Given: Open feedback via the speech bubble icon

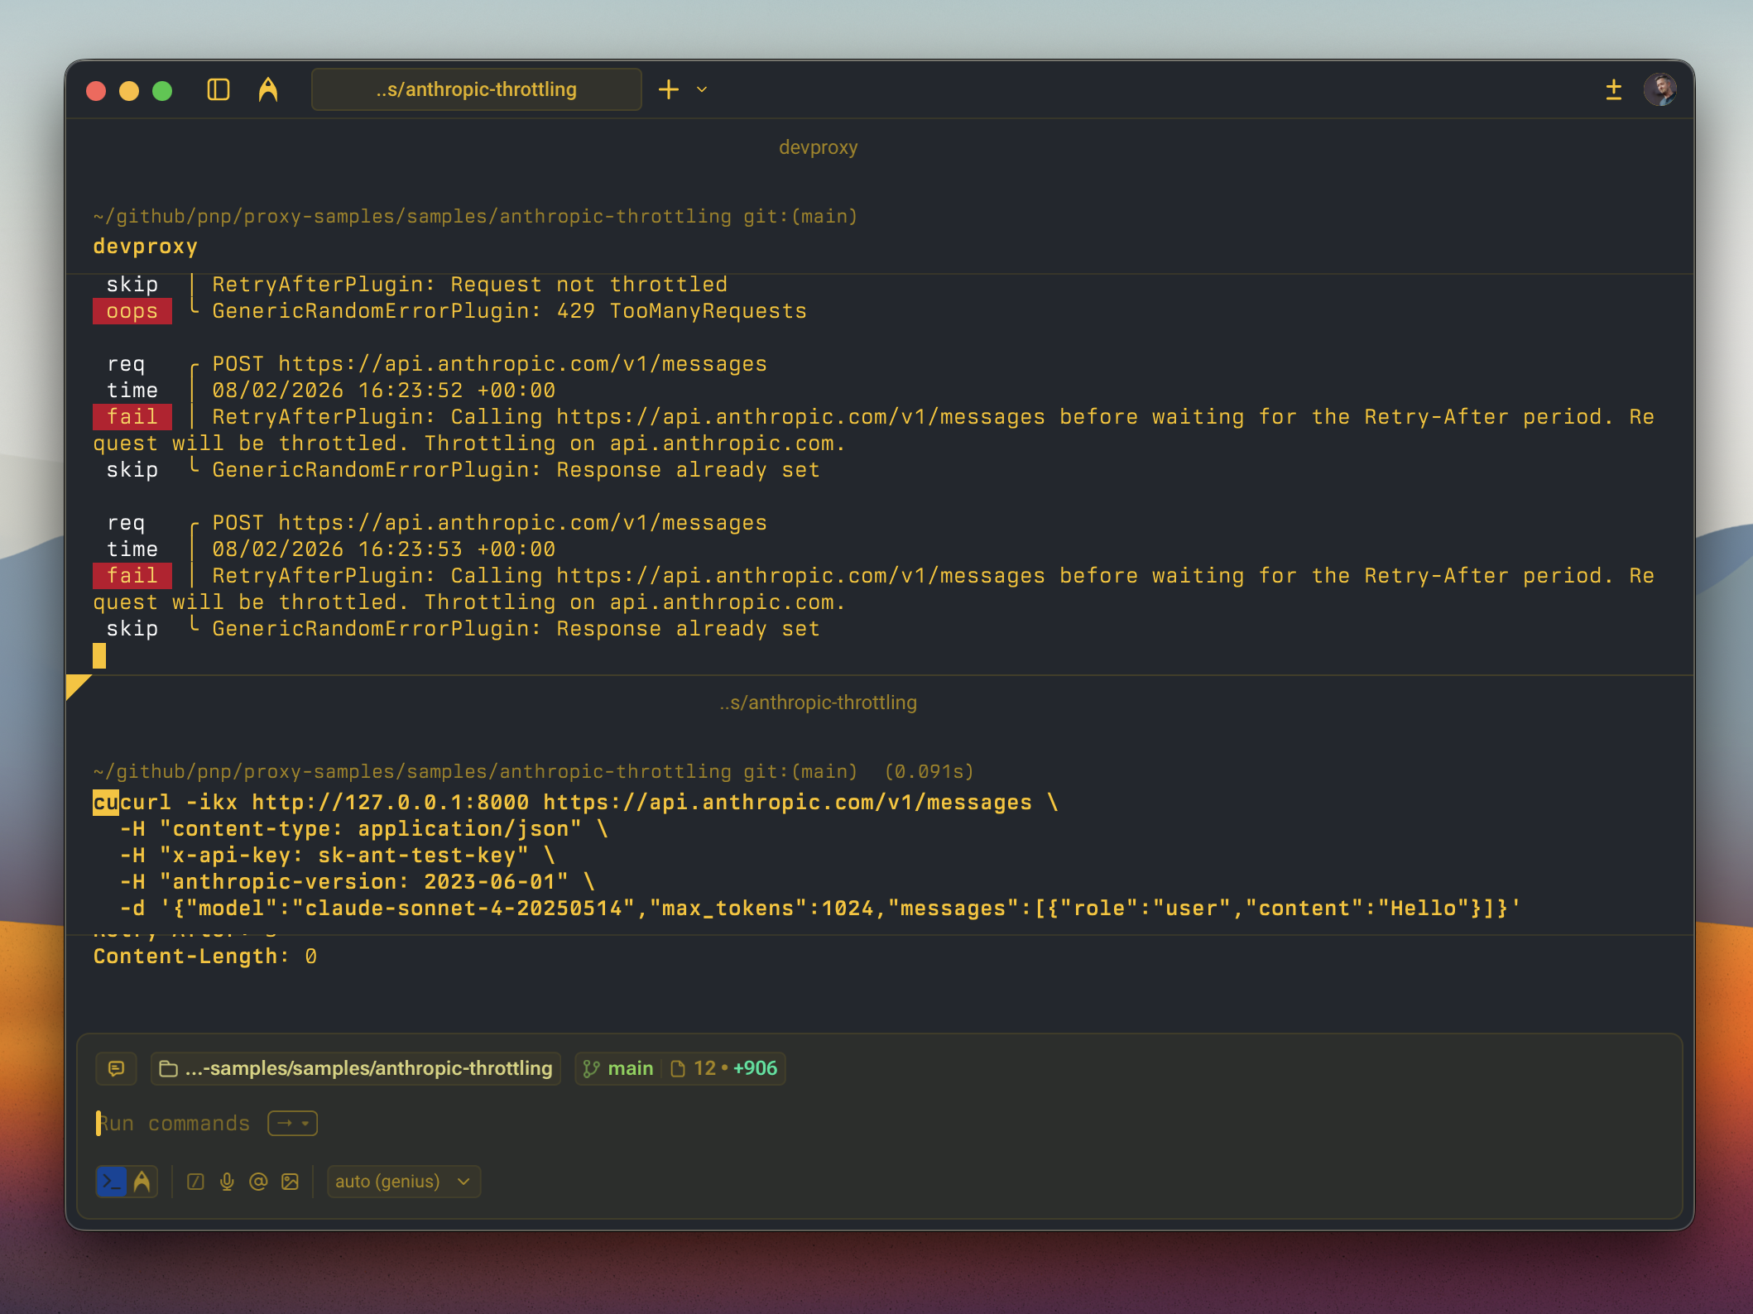Looking at the screenshot, I should pyautogui.click(x=116, y=1068).
